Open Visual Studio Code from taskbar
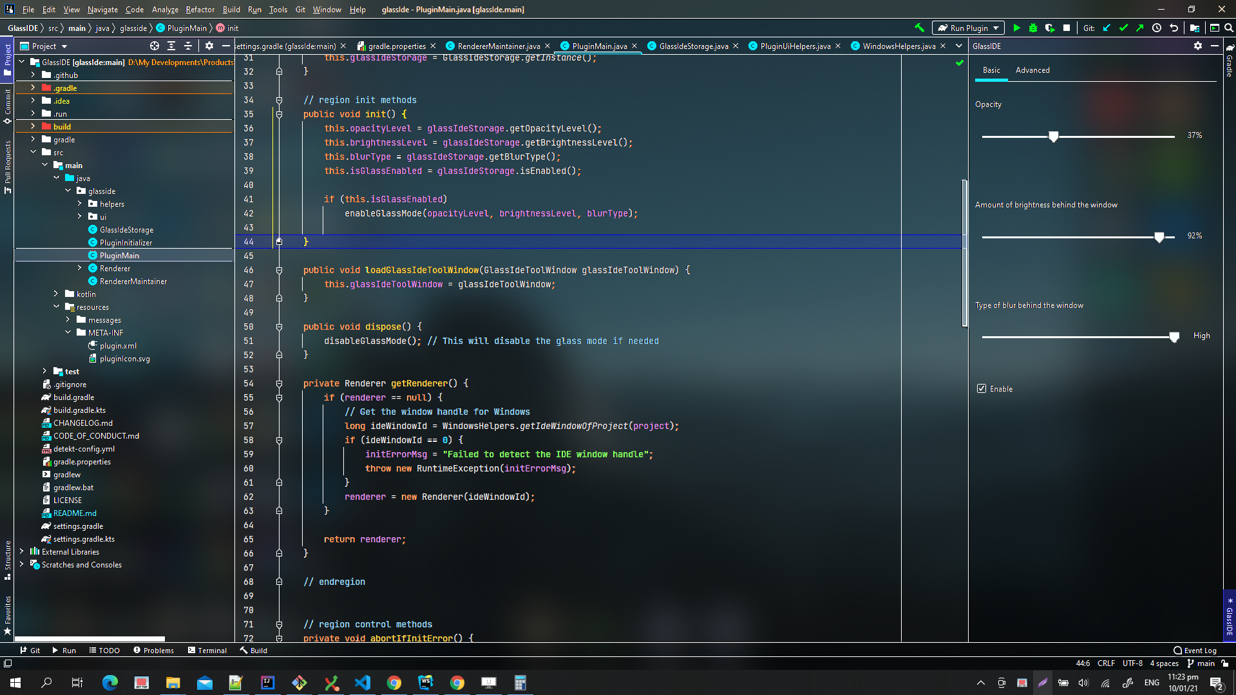This screenshot has width=1236, height=695. click(x=363, y=682)
